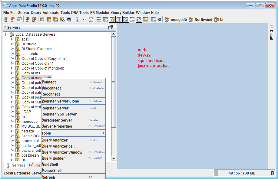Expand the netezza server node
278x179 pixels.
point(12,131)
